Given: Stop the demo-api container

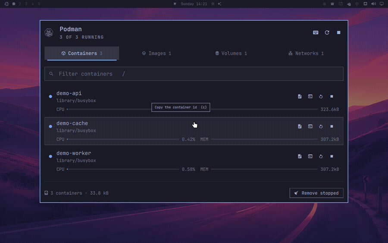Looking at the screenshot, I should (332, 96).
